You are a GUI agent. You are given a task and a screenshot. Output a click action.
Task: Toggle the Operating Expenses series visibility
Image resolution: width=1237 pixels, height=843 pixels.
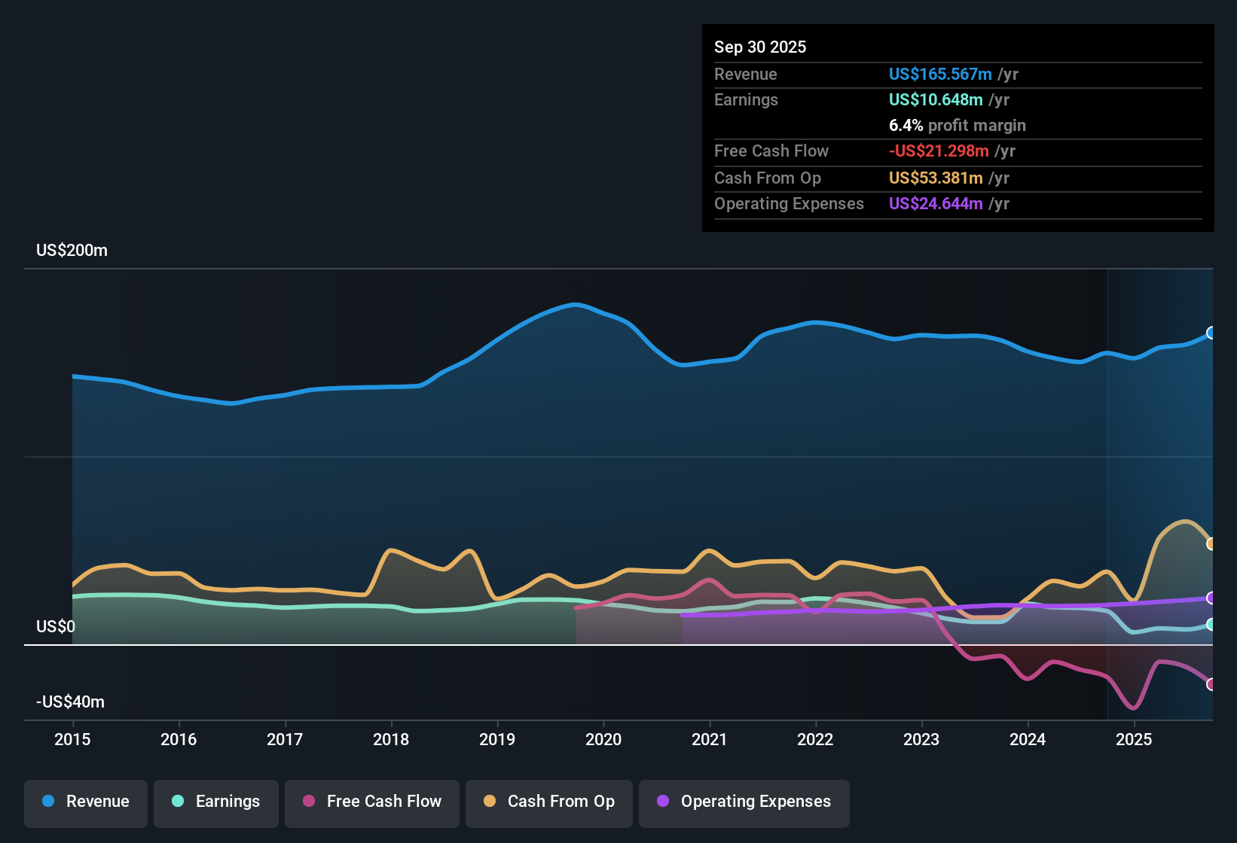[744, 802]
